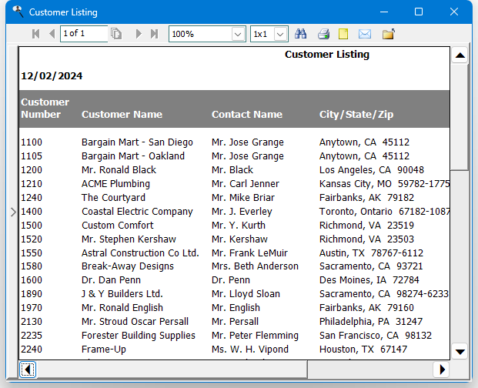Click the export folder icon

389,34
